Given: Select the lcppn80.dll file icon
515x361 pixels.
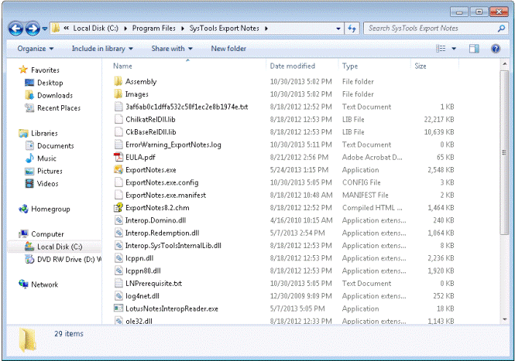Looking at the screenshot, I should click(118, 271).
